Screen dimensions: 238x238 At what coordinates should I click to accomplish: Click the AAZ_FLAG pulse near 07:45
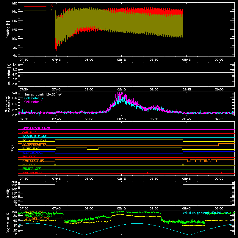[55, 165]
